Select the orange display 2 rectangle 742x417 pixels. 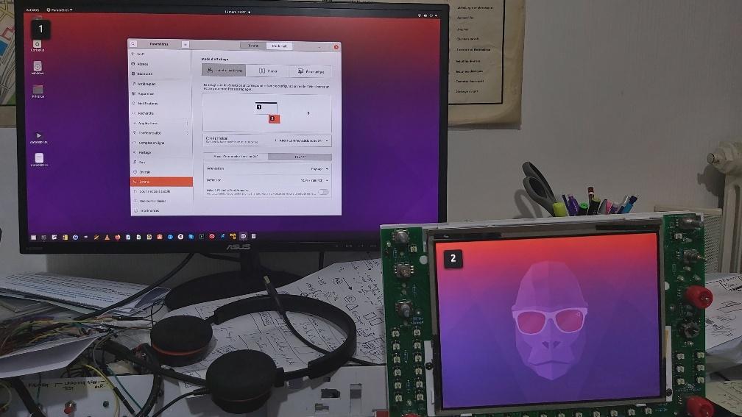[274, 118]
